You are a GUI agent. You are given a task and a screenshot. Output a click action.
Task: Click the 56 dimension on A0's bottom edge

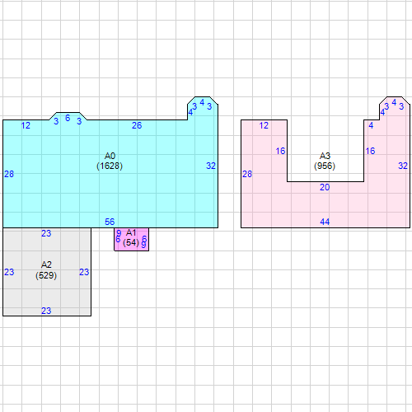tap(110, 222)
